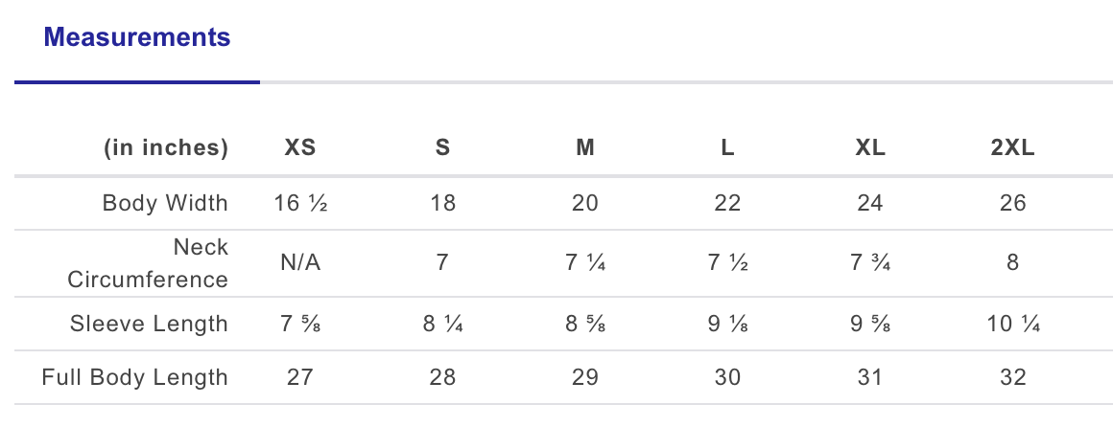Click the N/A neck circumference cell
The image size is (1113, 427).
click(x=300, y=263)
